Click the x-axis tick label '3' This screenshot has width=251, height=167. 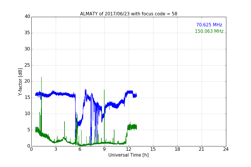coord(56,149)
